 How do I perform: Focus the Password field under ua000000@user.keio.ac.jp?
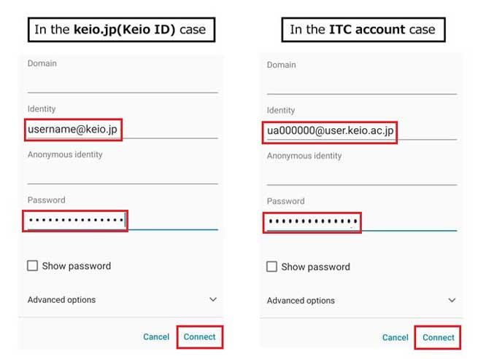coord(312,221)
